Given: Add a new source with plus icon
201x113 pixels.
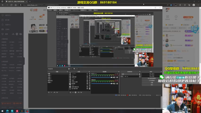Looking at the screenshot, I should pyautogui.click(x=70, y=92).
